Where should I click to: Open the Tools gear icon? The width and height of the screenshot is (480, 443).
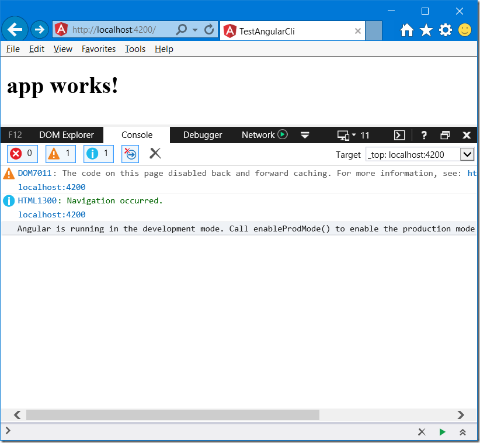click(446, 30)
